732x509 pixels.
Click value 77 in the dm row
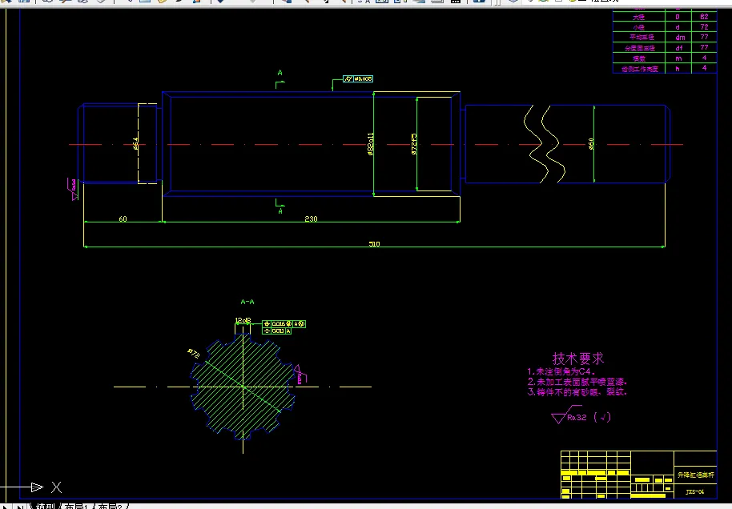point(704,37)
